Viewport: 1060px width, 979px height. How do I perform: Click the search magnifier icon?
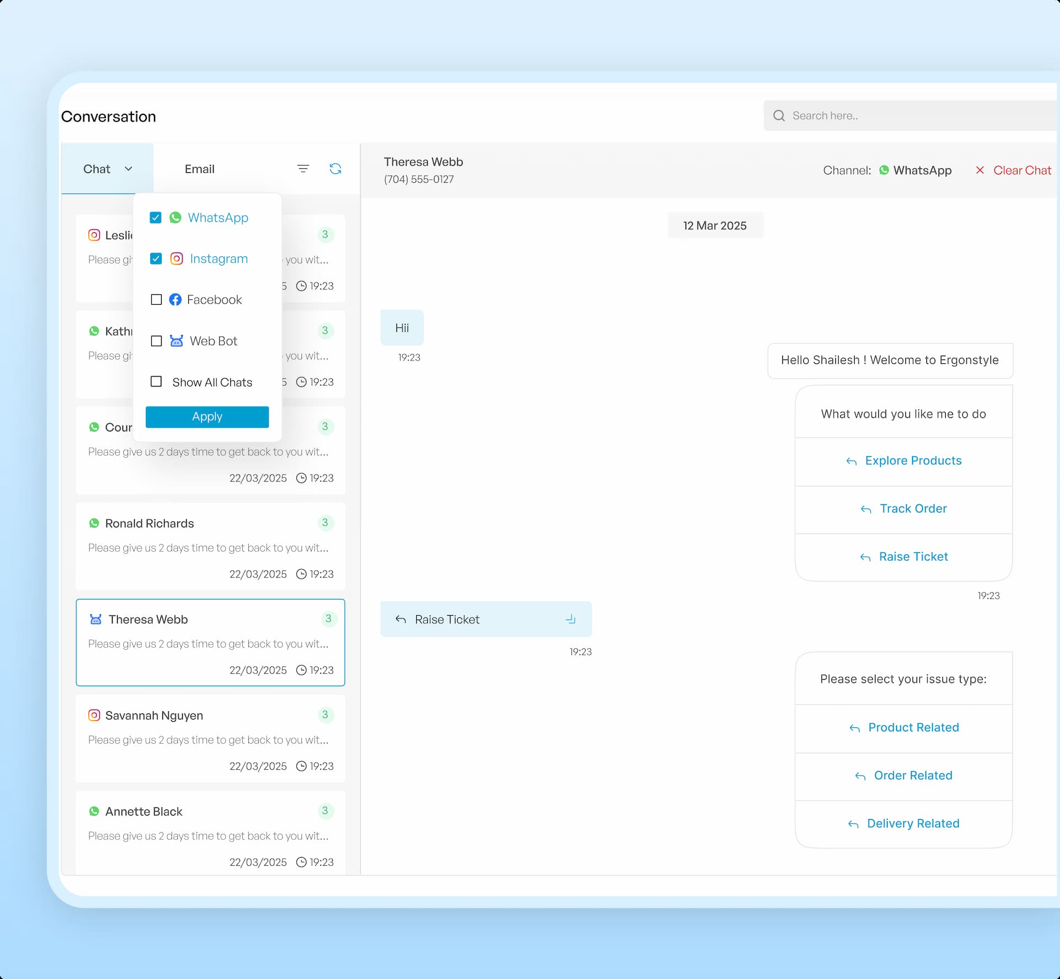coord(778,115)
